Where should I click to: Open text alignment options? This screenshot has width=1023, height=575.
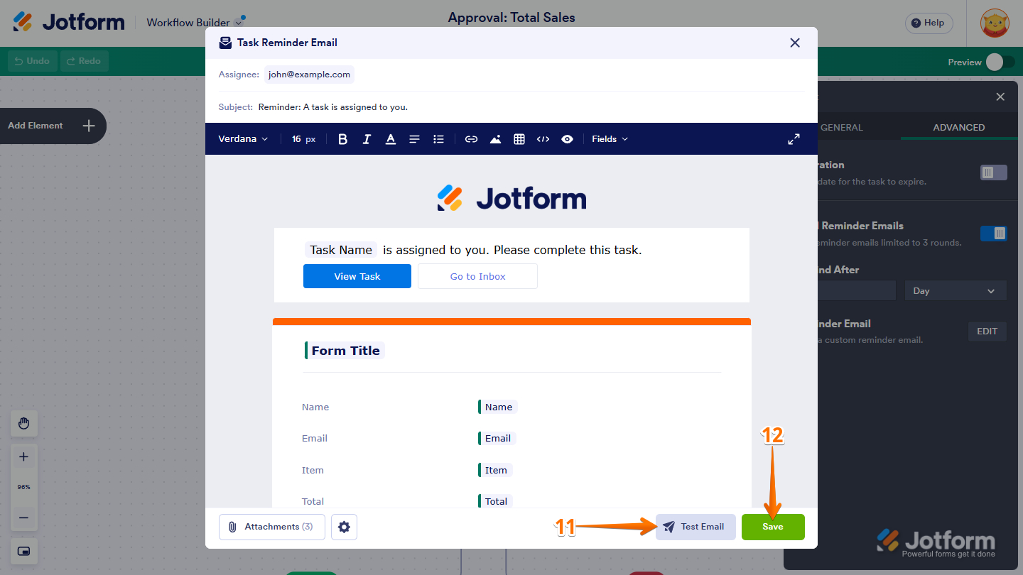tap(415, 139)
